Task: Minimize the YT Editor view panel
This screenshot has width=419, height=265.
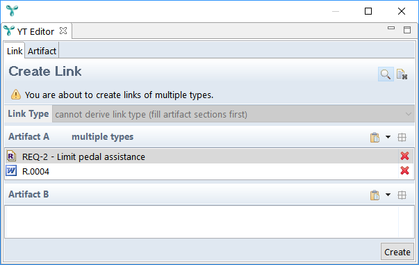Action: coord(391,28)
